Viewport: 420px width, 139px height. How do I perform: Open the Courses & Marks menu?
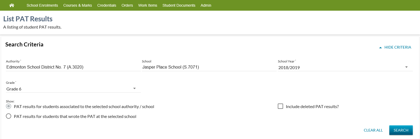[77, 5]
